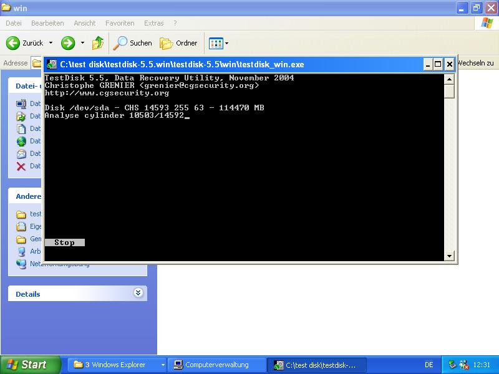
Task: Click the console scrollbar thumb
Action: coord(449,91)
